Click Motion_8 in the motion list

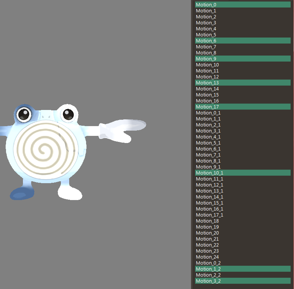(242, 53)
